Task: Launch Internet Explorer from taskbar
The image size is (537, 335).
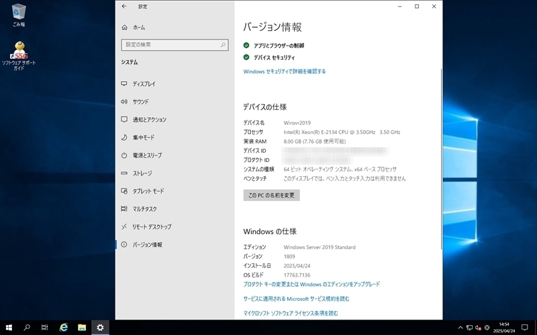Action: [64, 328]
